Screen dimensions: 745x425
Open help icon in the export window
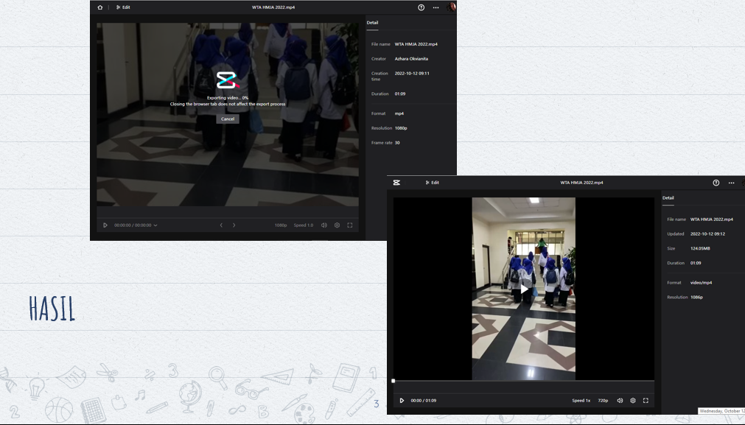421,7
